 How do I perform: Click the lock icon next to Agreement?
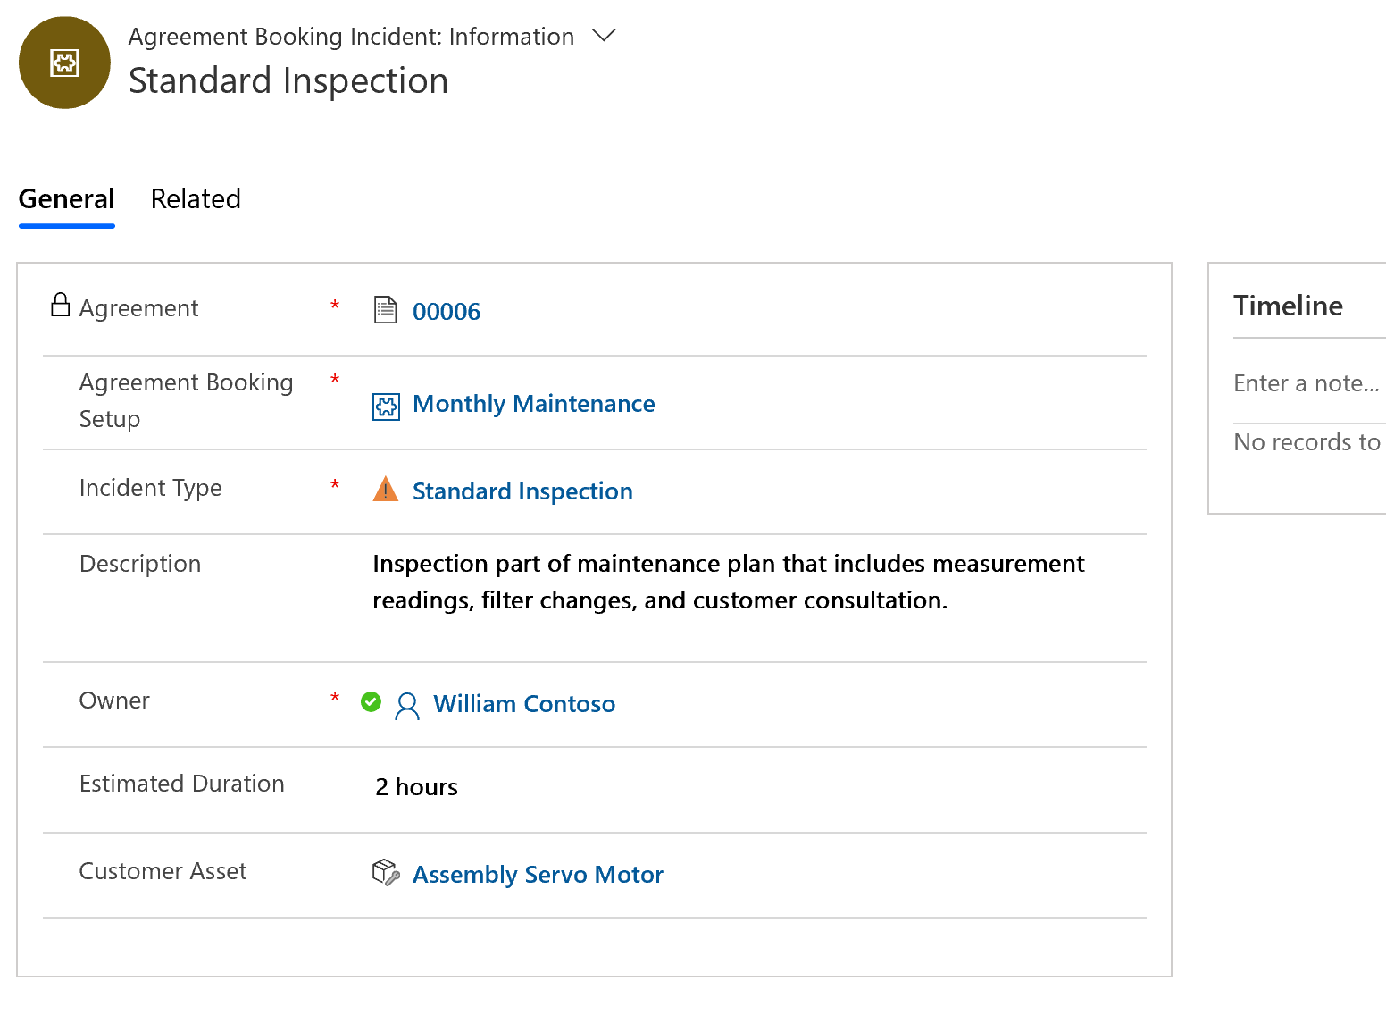point(60,305)
